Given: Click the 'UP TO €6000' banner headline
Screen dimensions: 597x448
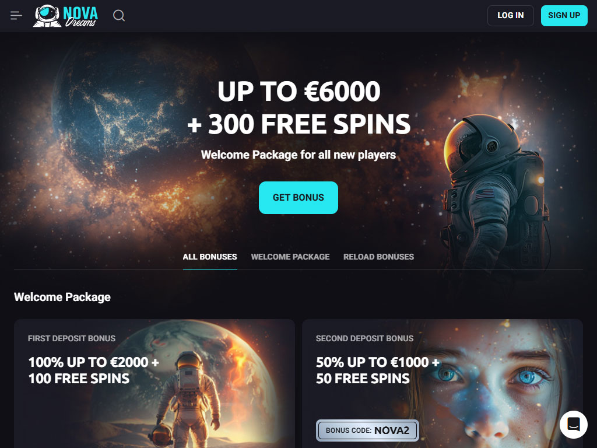Looking at the screenshot, I should click(299, 92).
